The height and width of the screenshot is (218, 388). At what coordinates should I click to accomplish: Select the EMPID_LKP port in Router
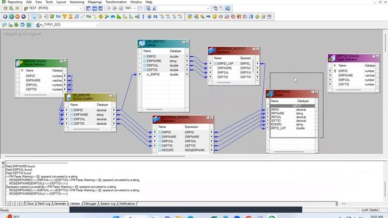pos(278,128)
